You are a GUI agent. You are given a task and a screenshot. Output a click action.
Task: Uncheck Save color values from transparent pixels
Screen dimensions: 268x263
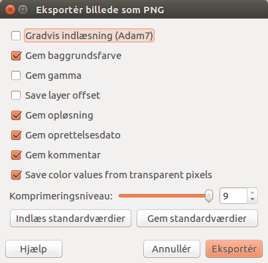(x=16, y=175)
